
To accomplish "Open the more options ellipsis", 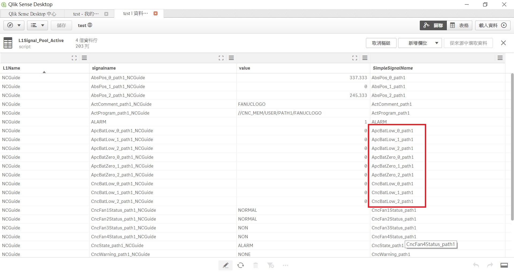I will 285,265.
